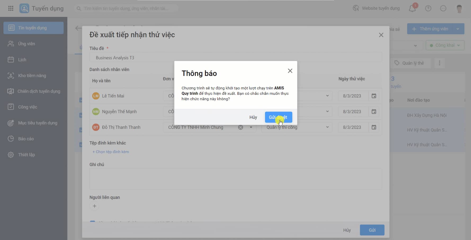Click trial date field for Nguyễn Thế Mạnh
Image resolution: width=471 pixels, height=240 pixels.
point(353,112)
